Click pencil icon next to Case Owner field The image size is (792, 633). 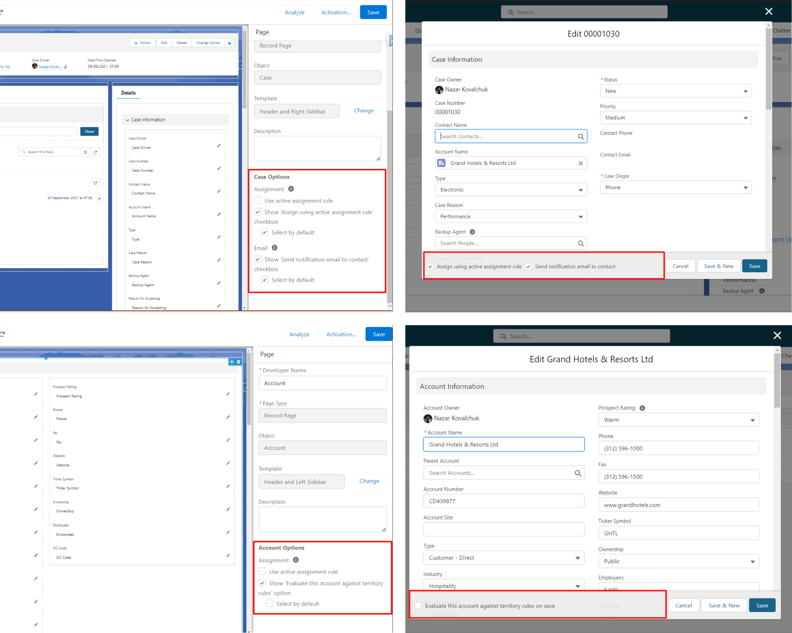[219, 146]
